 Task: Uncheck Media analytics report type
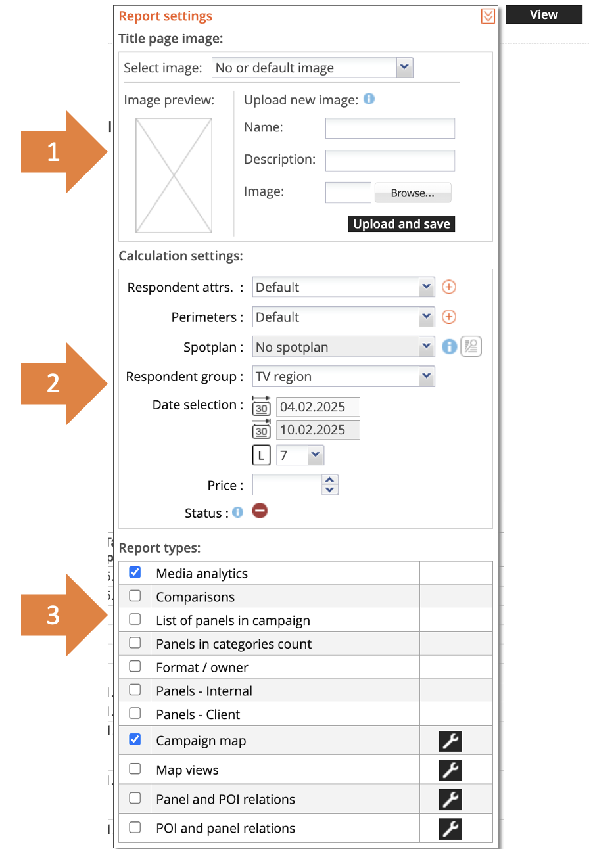click(135, 572)
